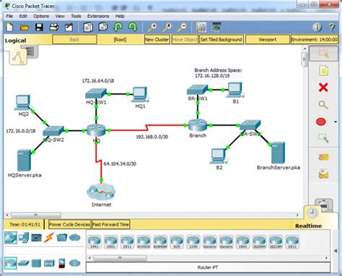Select the HQServer.pka server device

pos(24,160)
